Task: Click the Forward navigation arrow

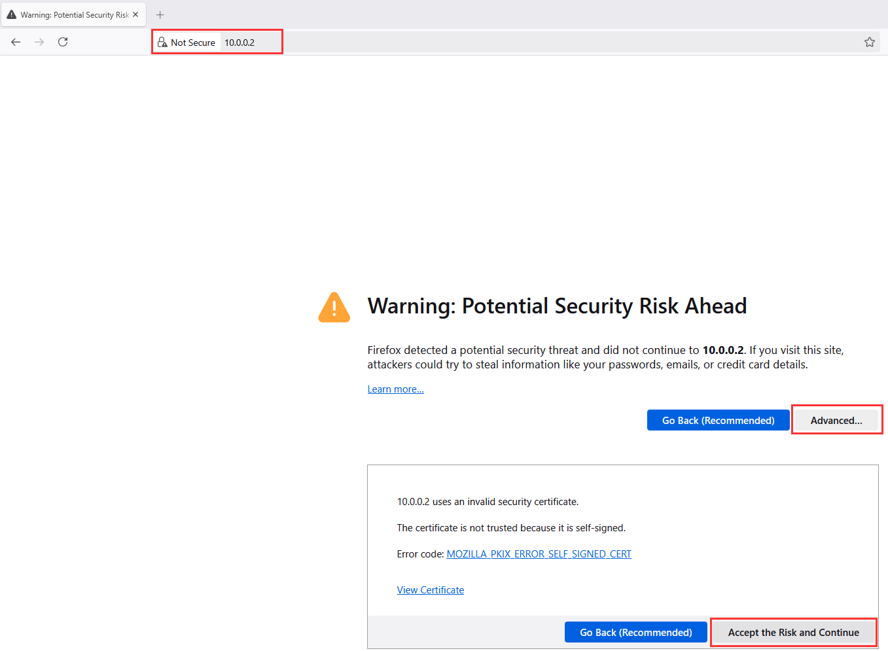Action: coord(39,42)
